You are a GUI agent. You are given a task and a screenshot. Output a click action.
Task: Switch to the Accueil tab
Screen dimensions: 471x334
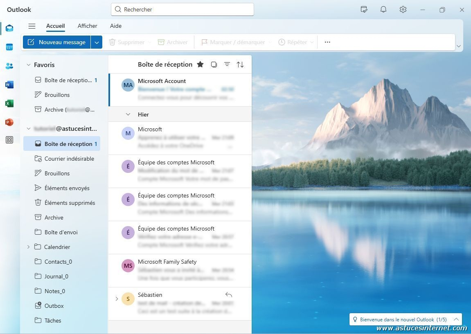click(x=56, y=26)
